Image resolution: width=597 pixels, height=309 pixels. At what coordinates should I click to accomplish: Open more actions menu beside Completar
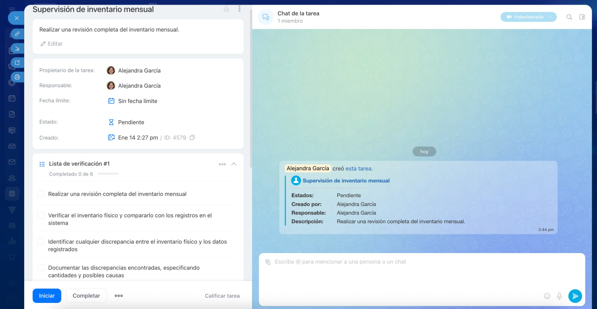(x=118, y=296)
